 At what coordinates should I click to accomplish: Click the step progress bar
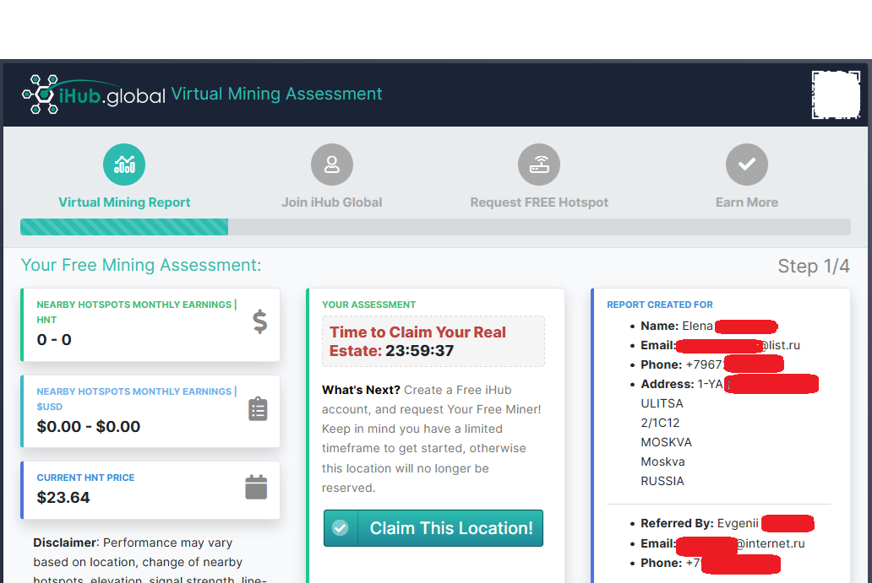(435, 227)
